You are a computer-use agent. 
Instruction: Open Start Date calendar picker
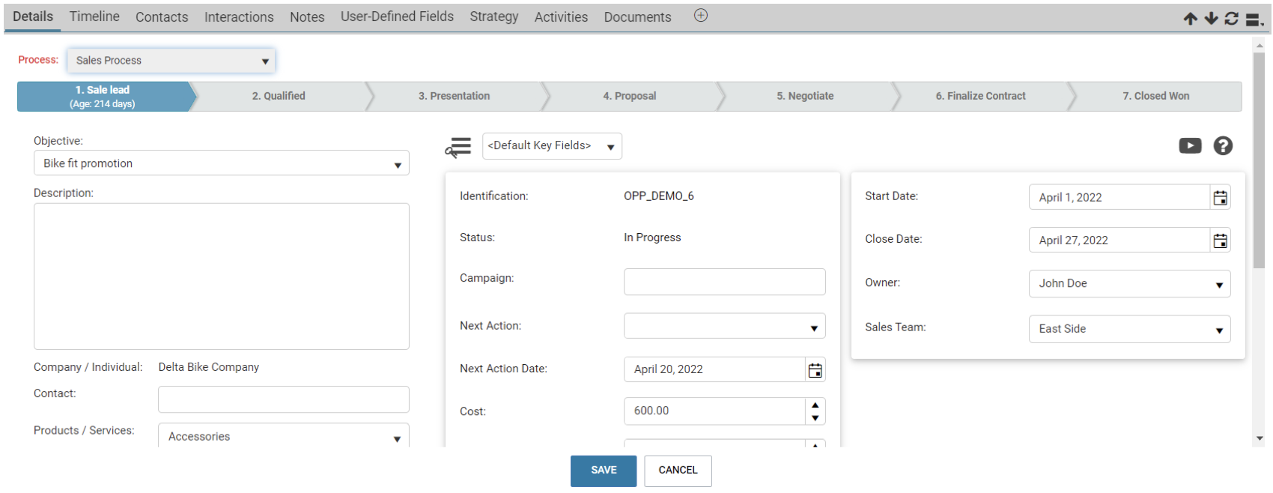tap(1220, 198)
